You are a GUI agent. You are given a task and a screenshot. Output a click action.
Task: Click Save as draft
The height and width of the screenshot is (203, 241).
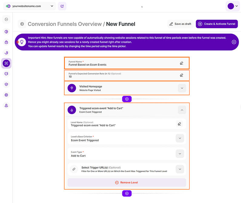click(x=180, y=24)
